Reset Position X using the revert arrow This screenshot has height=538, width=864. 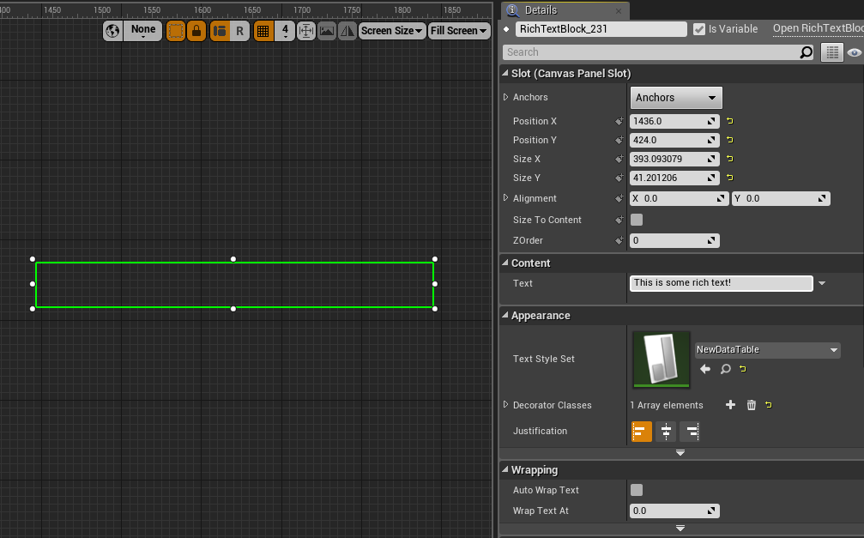(x=728, y=121)
